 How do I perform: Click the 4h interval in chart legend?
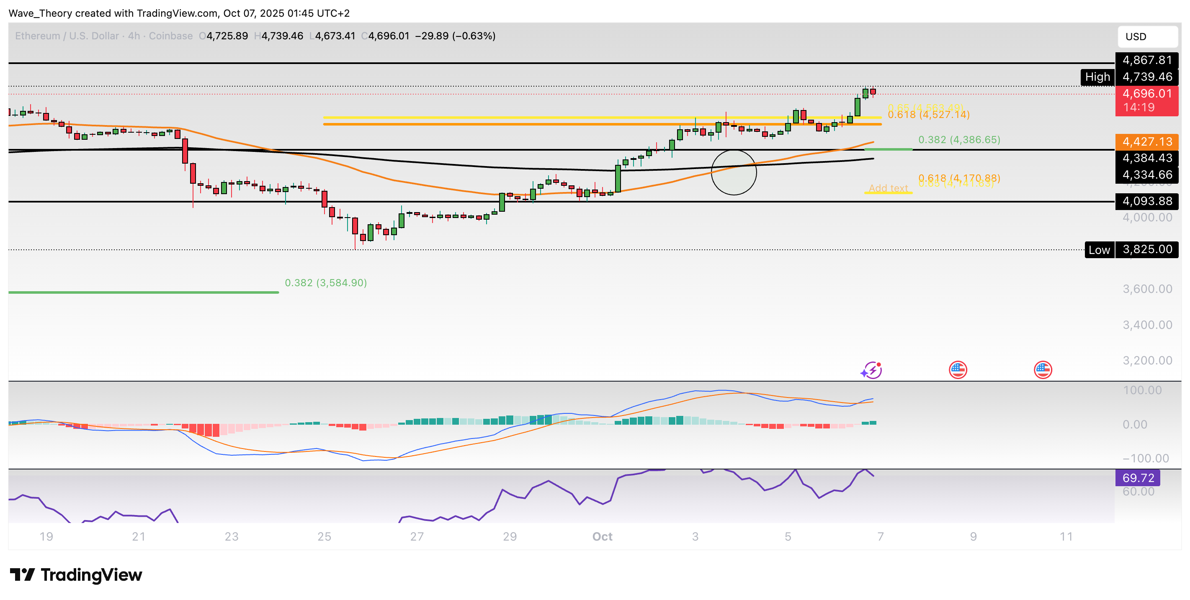(x=134, y=36)
